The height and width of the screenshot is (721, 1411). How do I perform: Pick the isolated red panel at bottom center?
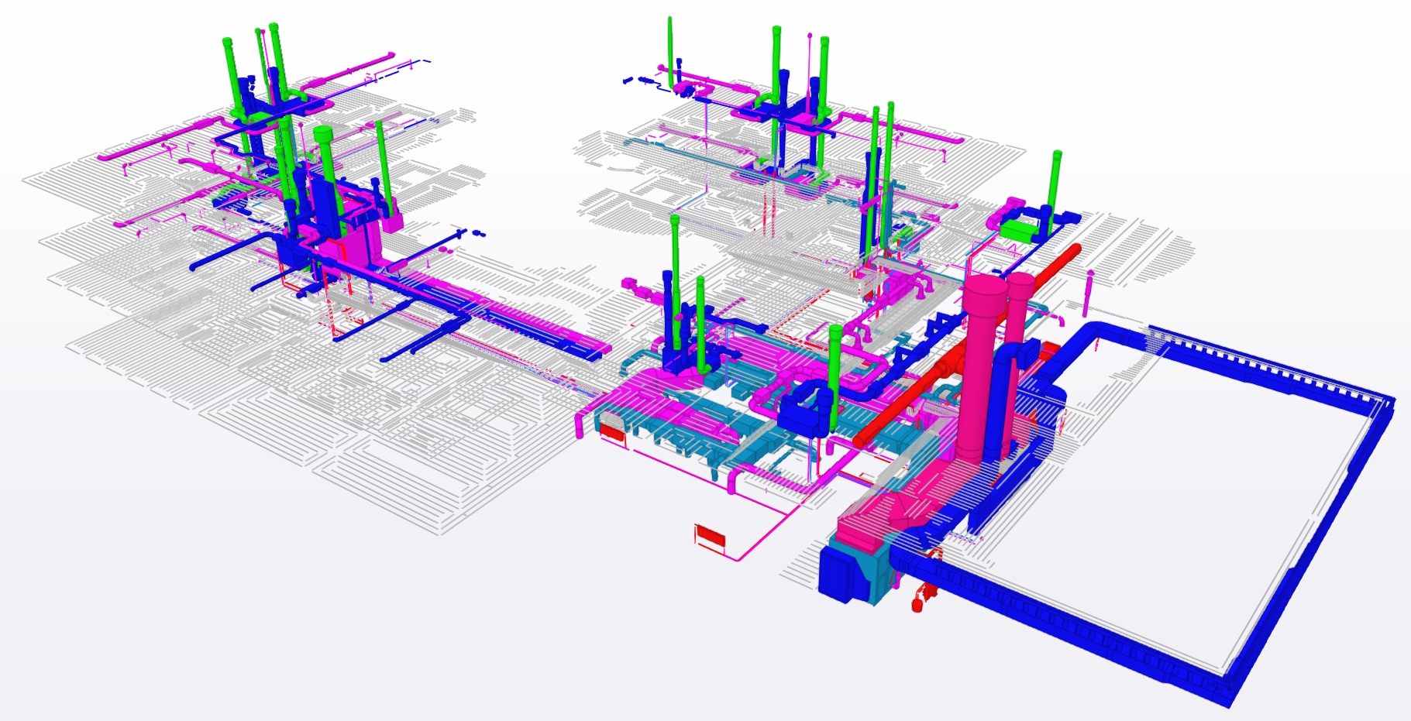point(711,537)
